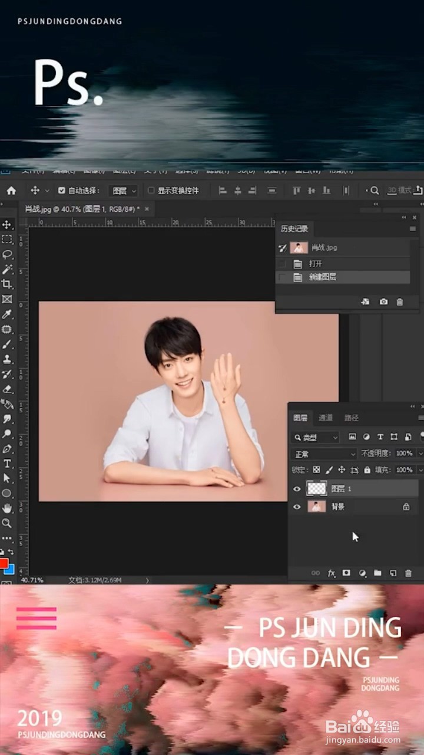424x755 pixels.
Task: Select the Crop tool
Action: [x=7, y=284]
